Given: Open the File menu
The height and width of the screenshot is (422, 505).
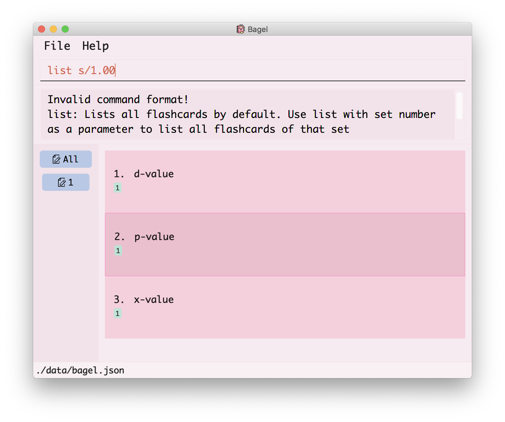Looking at the screenshot, I should coord(57,46).
